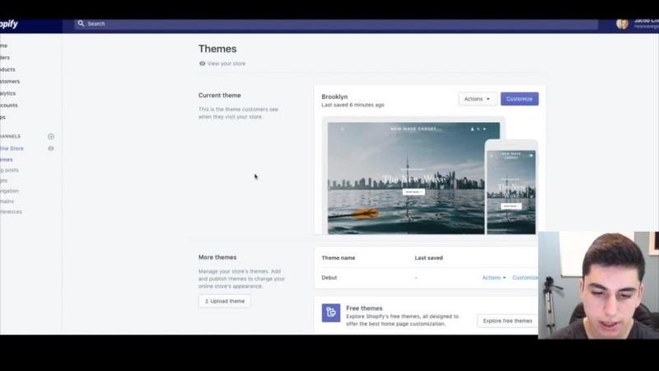The image size is (659, 371).
Task: Open Products in the sidebar
Action: 7,69
